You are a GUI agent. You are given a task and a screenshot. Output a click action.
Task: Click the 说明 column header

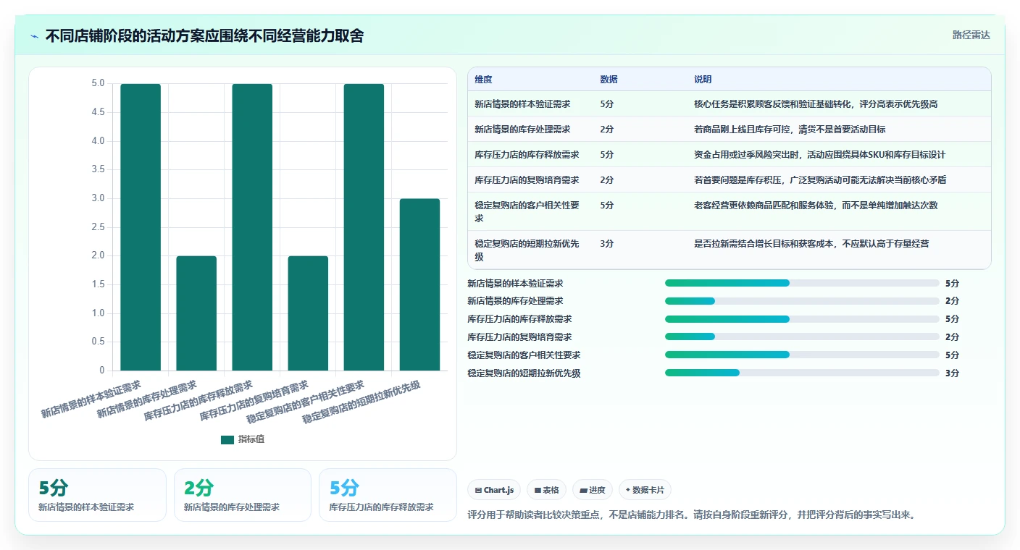[x=703, y=80]
